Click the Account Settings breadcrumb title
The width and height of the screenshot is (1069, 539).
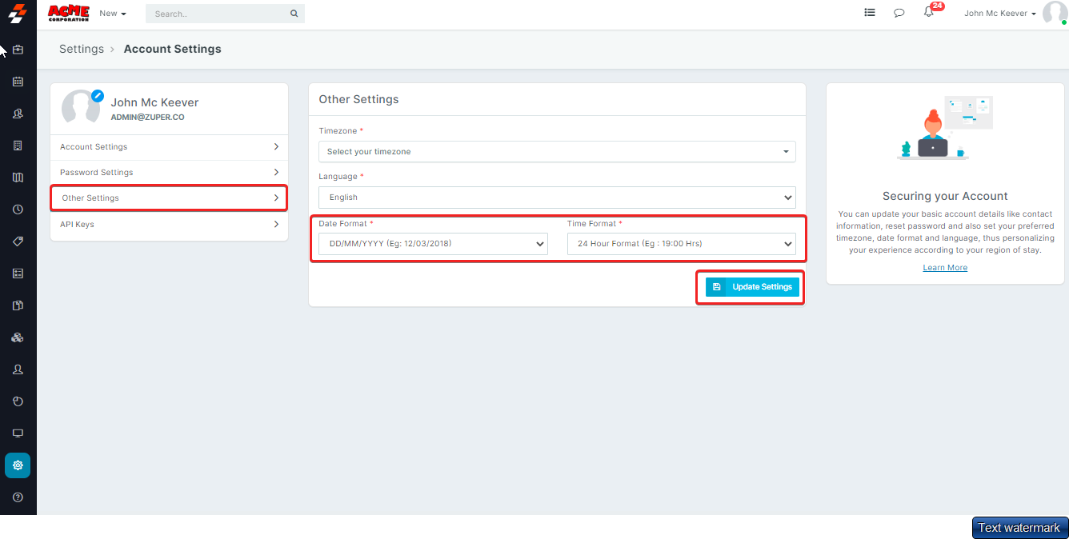tap(172, 49)
